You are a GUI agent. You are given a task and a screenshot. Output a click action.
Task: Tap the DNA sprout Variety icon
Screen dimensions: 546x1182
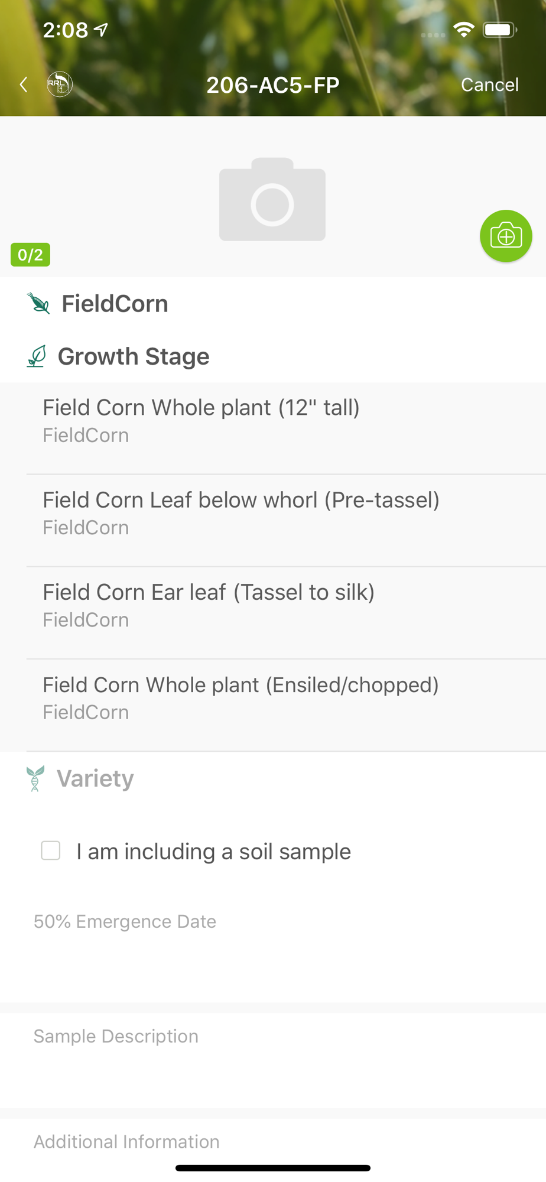tap(35, 778)
